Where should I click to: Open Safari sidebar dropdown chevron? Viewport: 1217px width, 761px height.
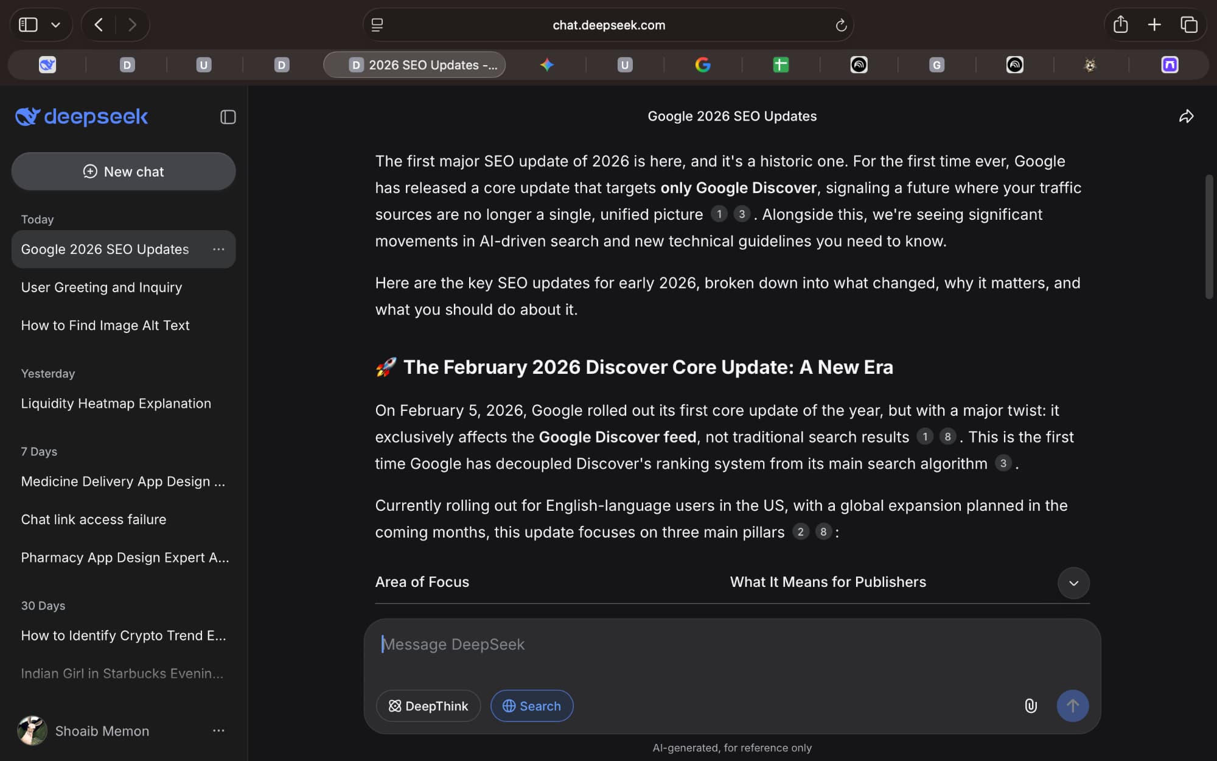click(56, 25)
